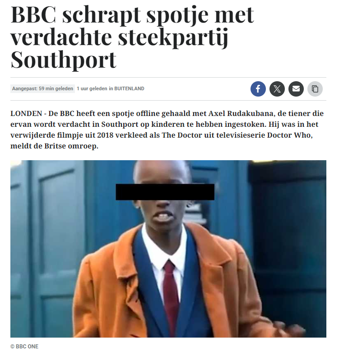Click 'verdachte steekpartij' in the headline
This screenshot has height=352, width=339.
[119, 37]
